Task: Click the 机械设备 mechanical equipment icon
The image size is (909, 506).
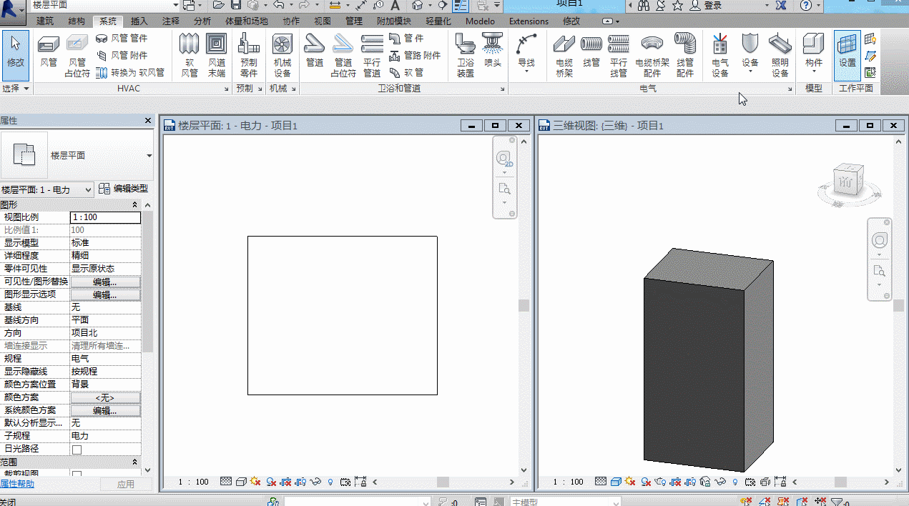Action: pos(282,55)
